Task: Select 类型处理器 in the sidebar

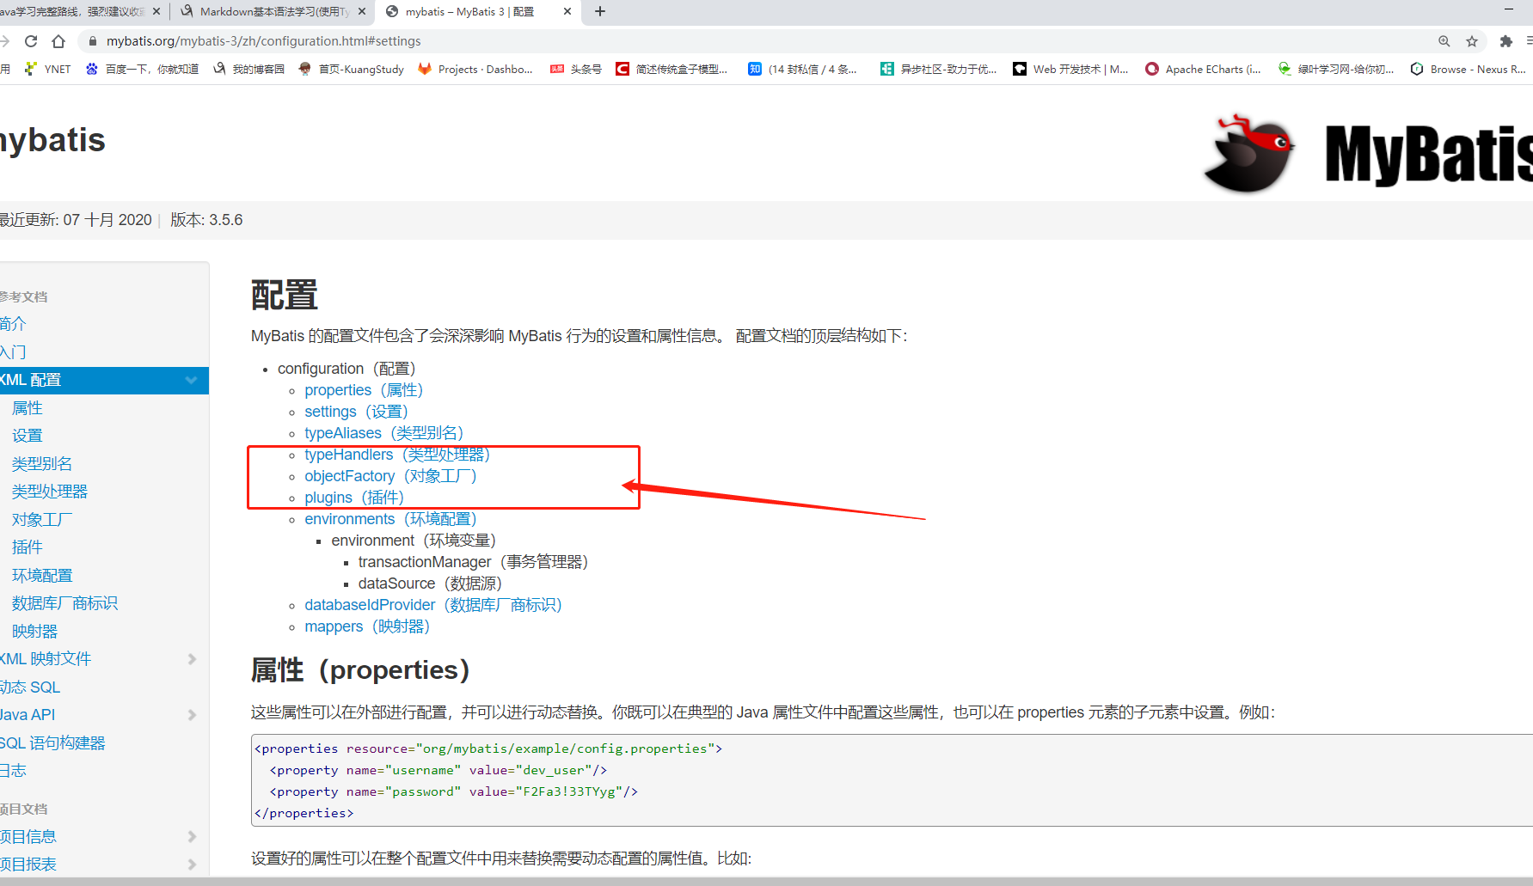Action: tap(50, 492)
